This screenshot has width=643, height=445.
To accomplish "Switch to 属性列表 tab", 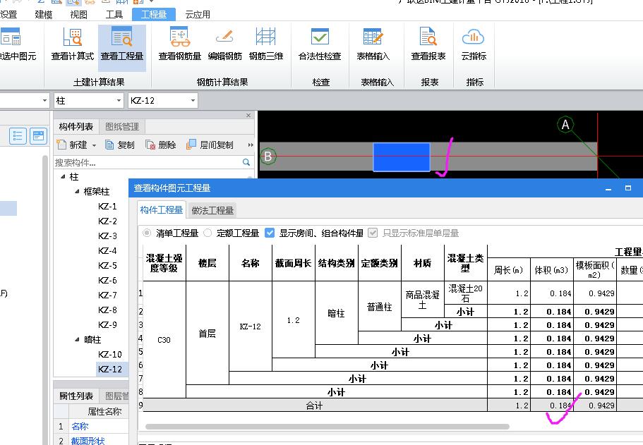I will (x=76, y=396).
